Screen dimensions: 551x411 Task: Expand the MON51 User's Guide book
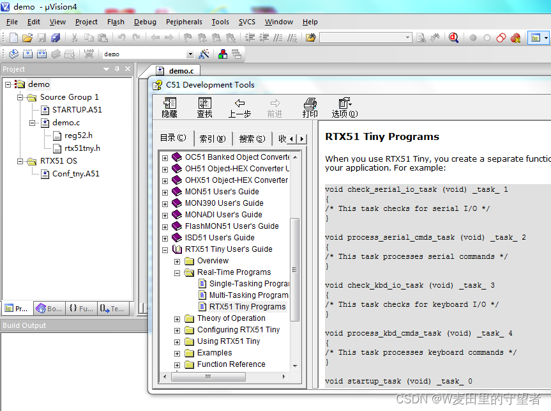point(165,192)
